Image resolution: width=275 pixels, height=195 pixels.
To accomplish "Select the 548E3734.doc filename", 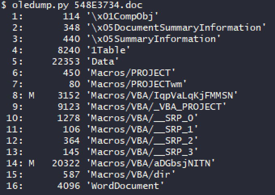I will tap(108, 5).
